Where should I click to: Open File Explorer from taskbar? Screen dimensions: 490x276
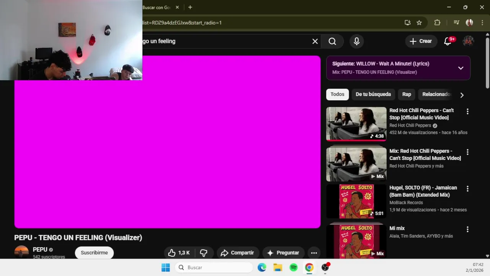278,268
